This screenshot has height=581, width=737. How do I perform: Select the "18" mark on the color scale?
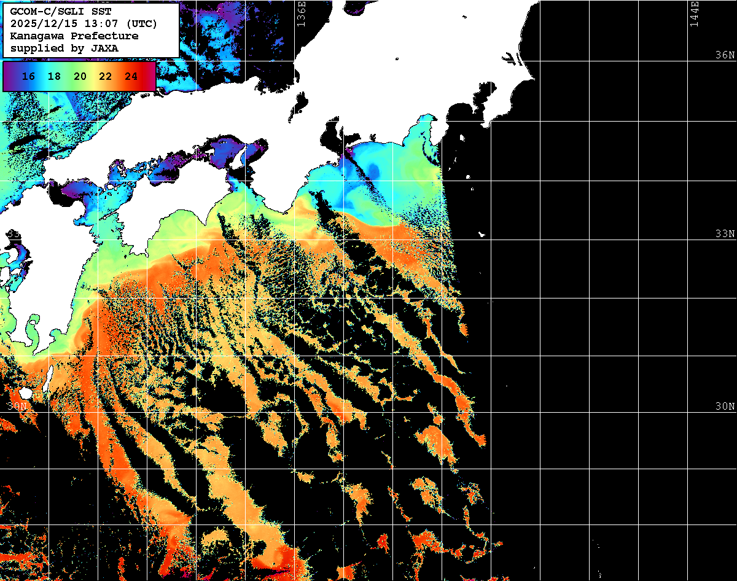pyautogui.click(x=54, y=77)
